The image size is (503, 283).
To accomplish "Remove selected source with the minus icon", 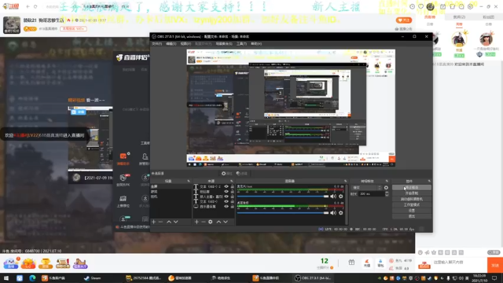I will point(204,222).
